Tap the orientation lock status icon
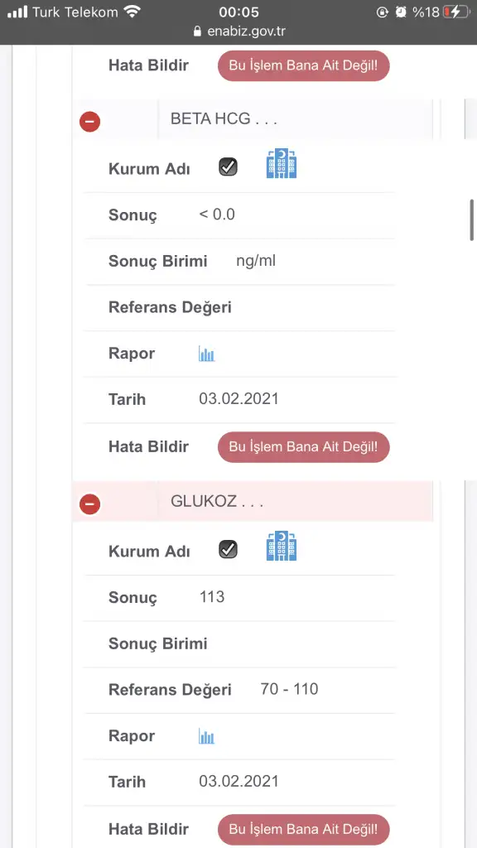 pyautogui.click(x=383, y=12)
